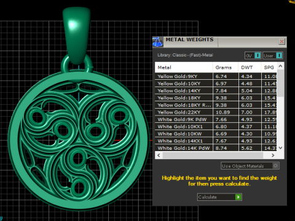Image resolution: width=295 pixels, height=221 pixels.
Task: Click the Library: Classic - (Fast)-Metal label
Action: tap(185, 55)
